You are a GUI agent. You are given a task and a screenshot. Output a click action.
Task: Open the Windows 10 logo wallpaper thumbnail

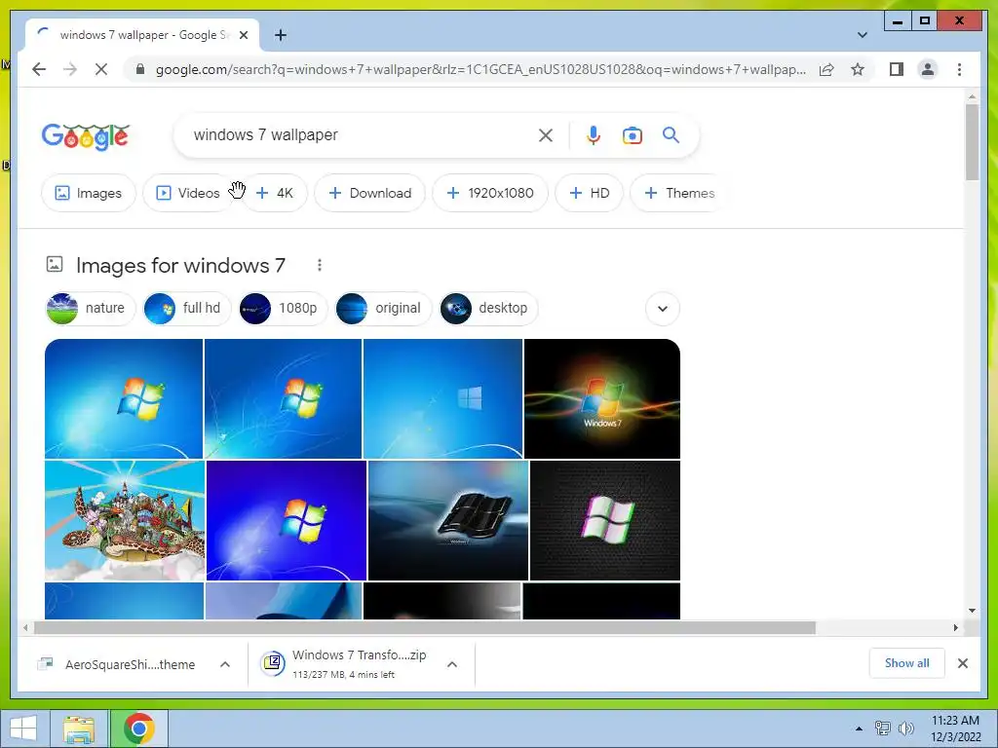(x=443, y=398)
